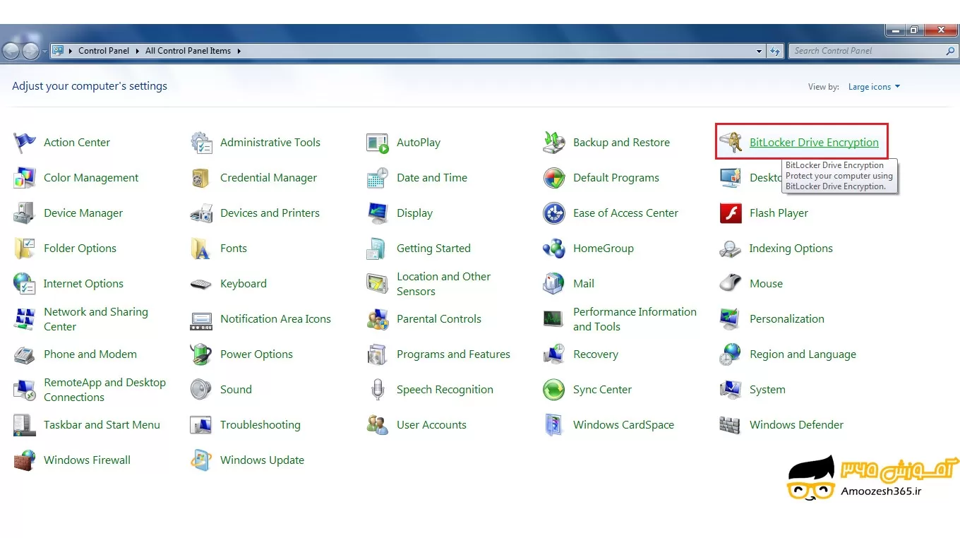Open the recent pages dropdown beside navigation buttons

pos(44,52)
